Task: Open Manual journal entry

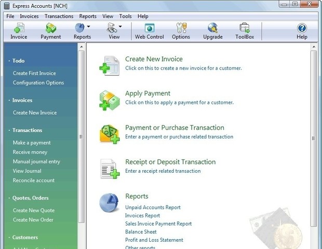Action: (36, 162)
